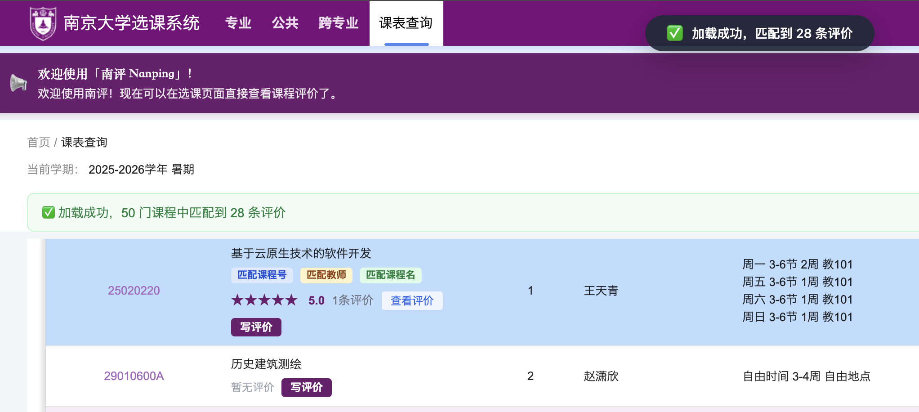
Task: Open course number 25020220
Action: pyautogui.click(x=134, y=291)
